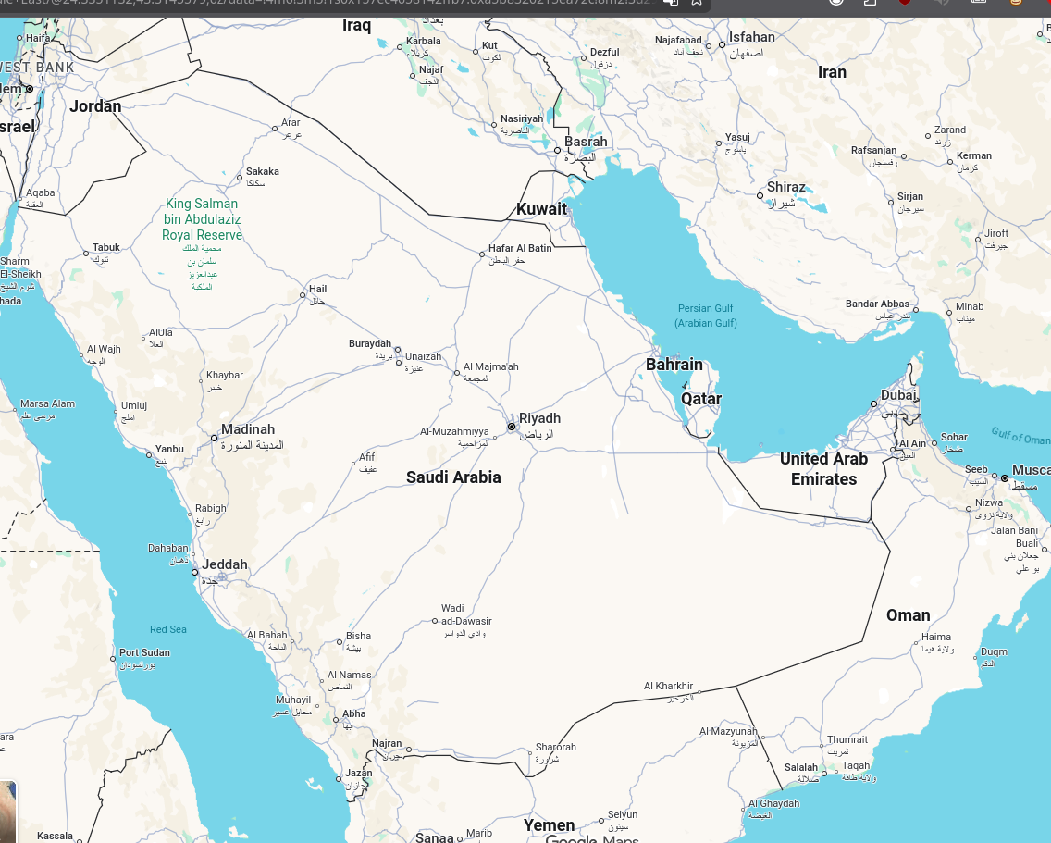Click the Oman country label

coord(909,615)
